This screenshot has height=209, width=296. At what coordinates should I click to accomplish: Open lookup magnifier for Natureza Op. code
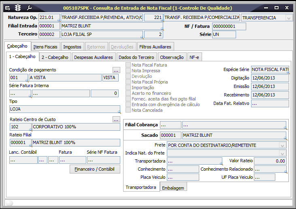(x=59, y=20)
